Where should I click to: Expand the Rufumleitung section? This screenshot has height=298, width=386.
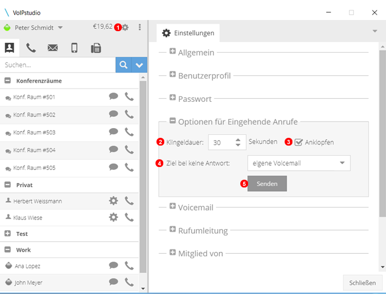pyautogui.click(x=173, y=229)
